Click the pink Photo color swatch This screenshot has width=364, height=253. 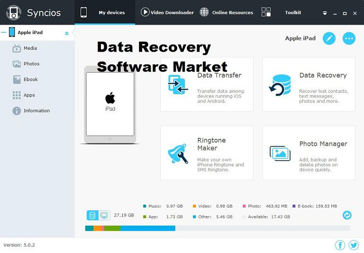pyautogui.click(x=244, y=206)
